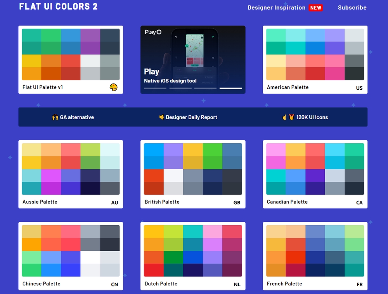Click the GB badge on British Palette
Viewport: 388px width, 294px height.
click(x=237, y=203)
